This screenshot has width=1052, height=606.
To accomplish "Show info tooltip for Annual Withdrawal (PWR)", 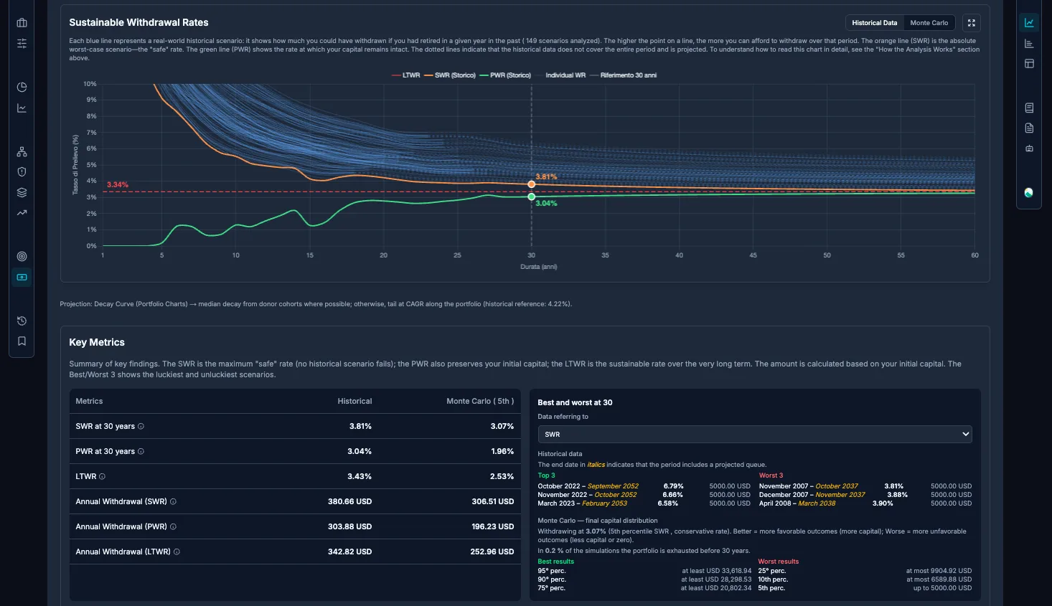I will click(173, 527).
